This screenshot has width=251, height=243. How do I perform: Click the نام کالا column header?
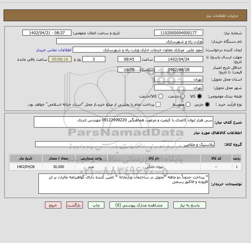tap(154, 158)
